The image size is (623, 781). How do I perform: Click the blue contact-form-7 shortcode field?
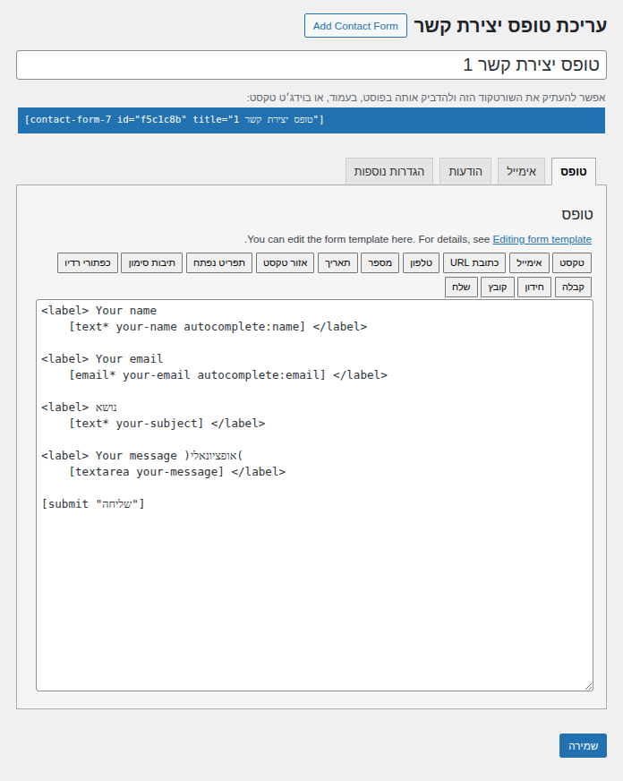pyautogui.click(x=311, y=120)
